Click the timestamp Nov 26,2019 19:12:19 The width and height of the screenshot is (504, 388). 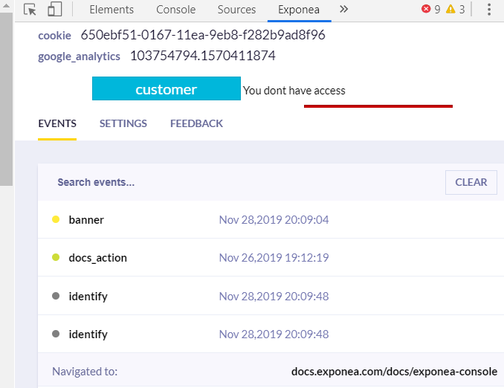tap(274, 258)
